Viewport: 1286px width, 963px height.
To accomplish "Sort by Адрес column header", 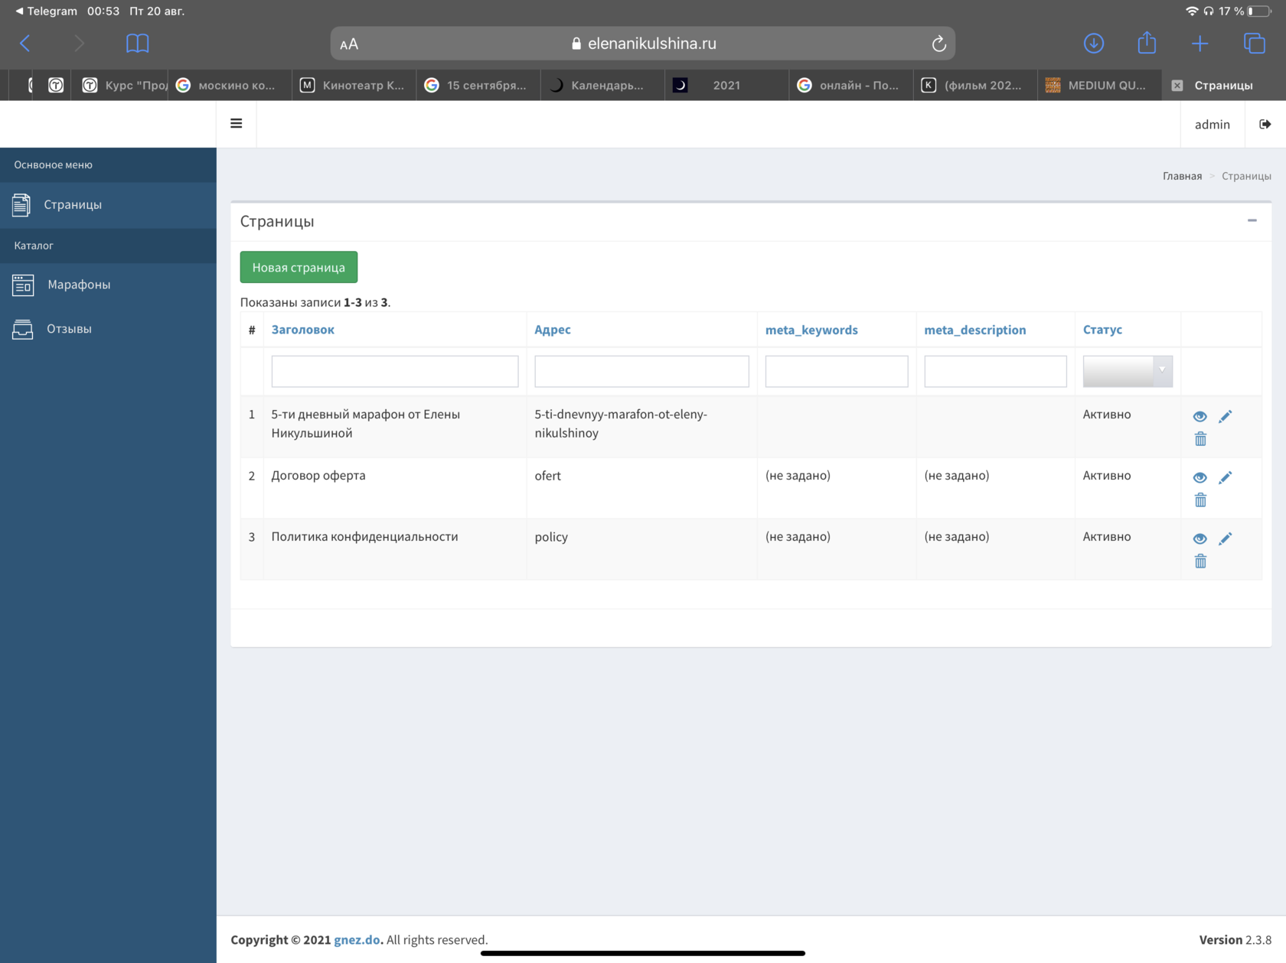I will (x=553, y=330).
